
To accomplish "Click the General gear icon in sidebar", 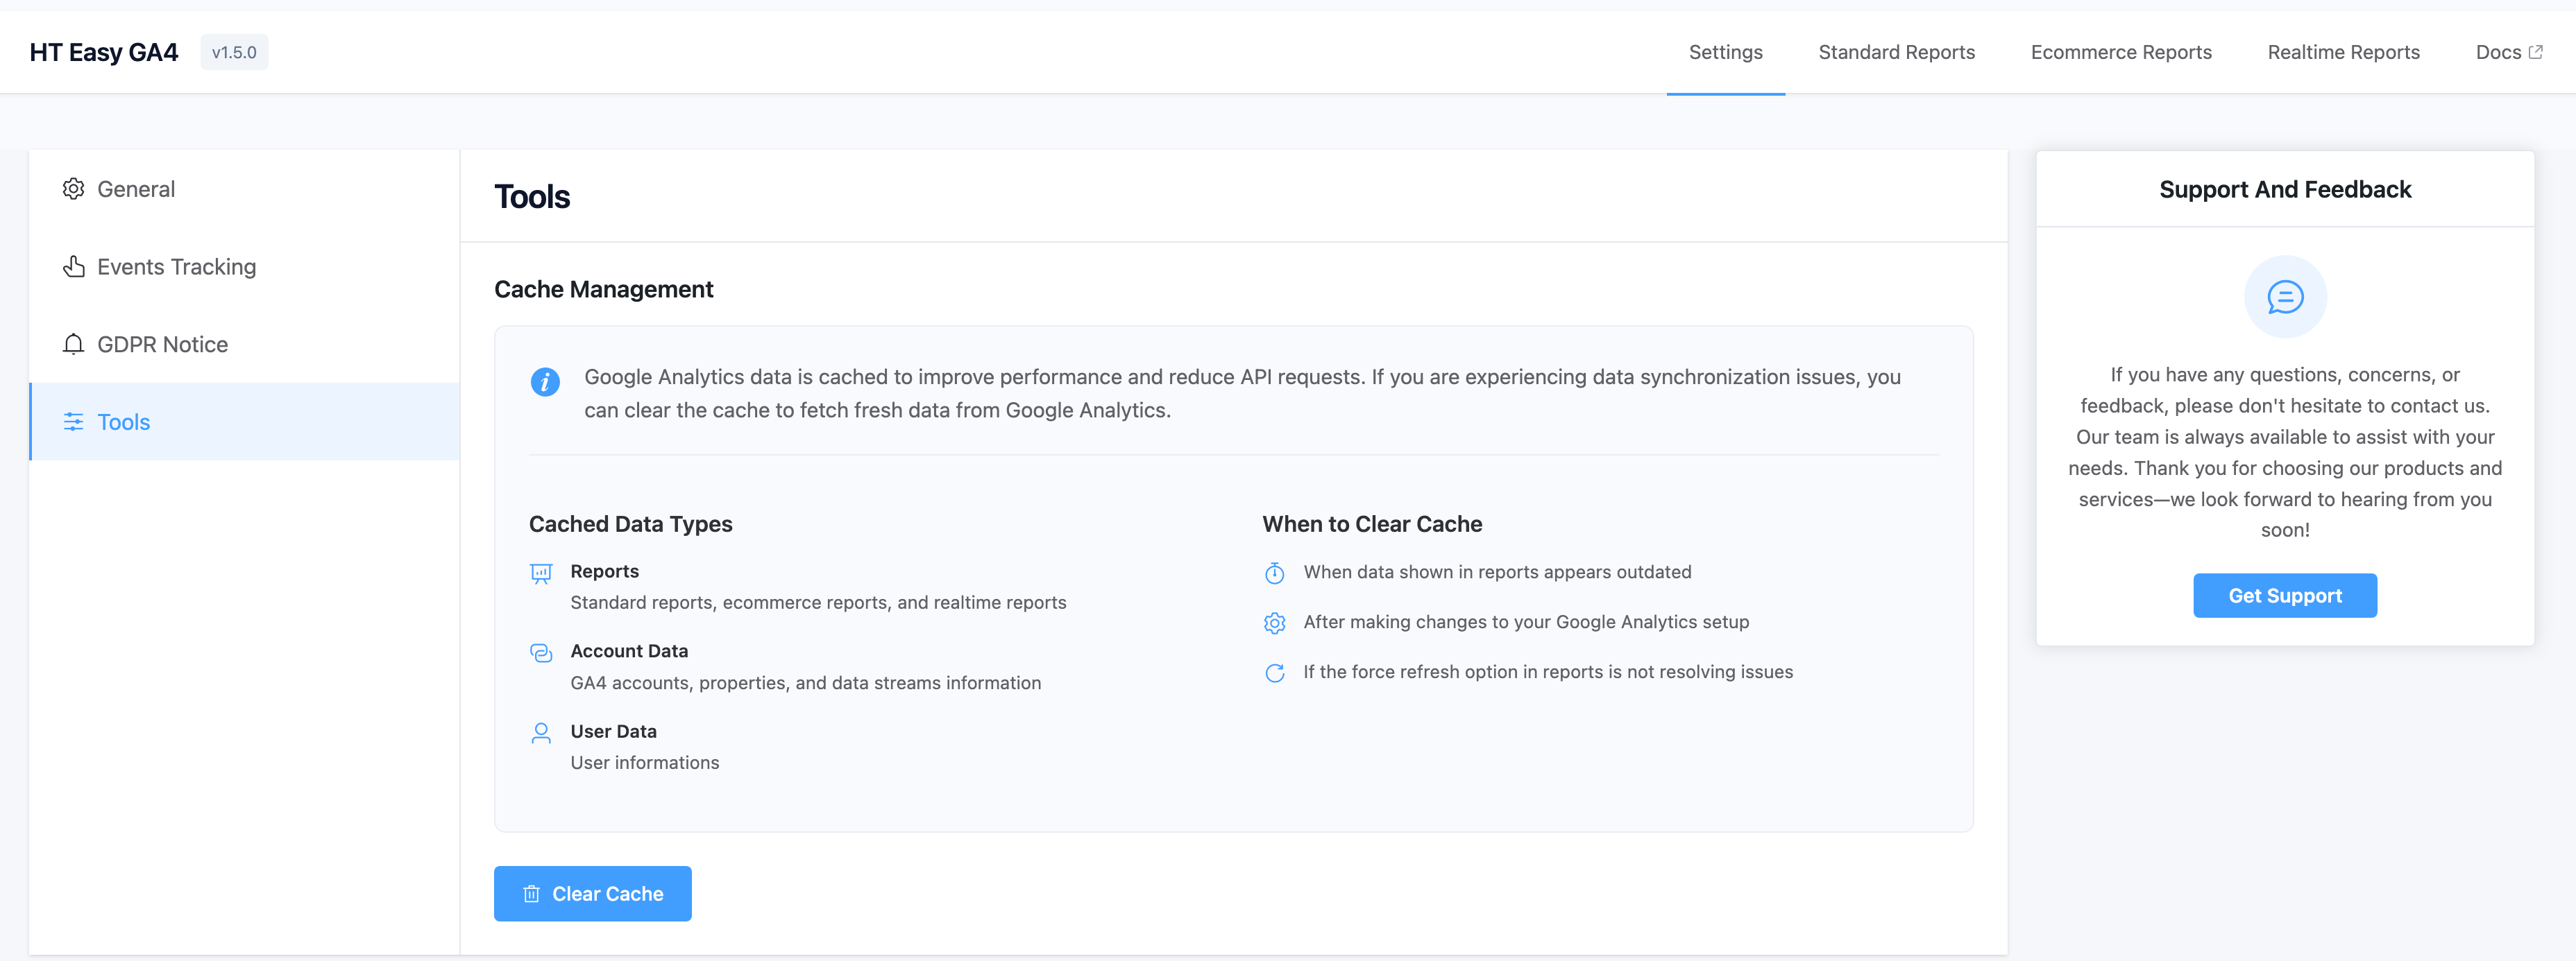I will [x=73, y=189].
